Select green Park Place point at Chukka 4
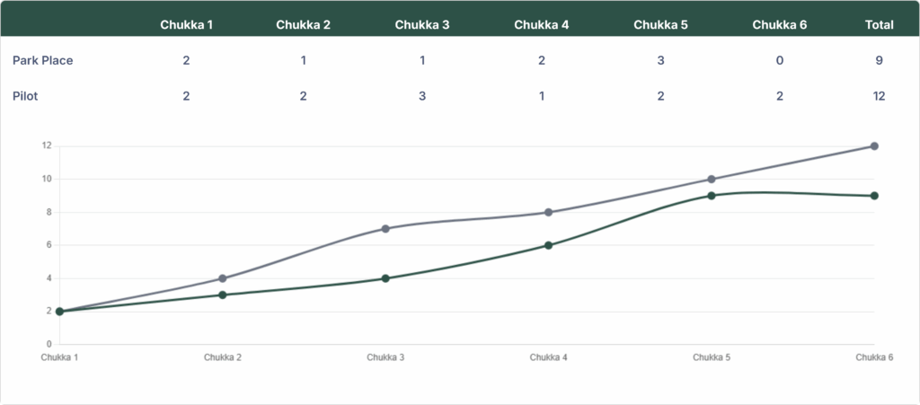The width and height of the screenshot is (920, 405). point(548,245)
